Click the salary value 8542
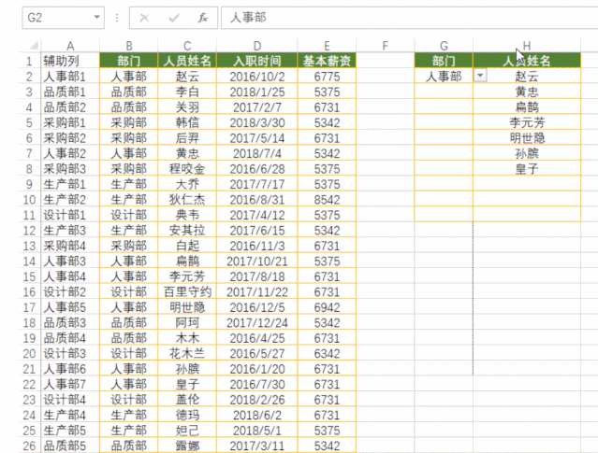The image size is (598, 453). click(x=327, y=200)
